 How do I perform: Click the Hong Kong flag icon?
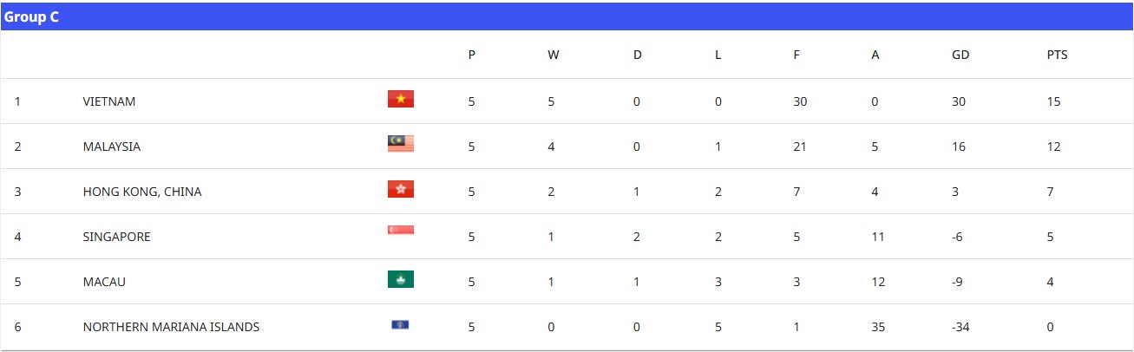(401, 189)
